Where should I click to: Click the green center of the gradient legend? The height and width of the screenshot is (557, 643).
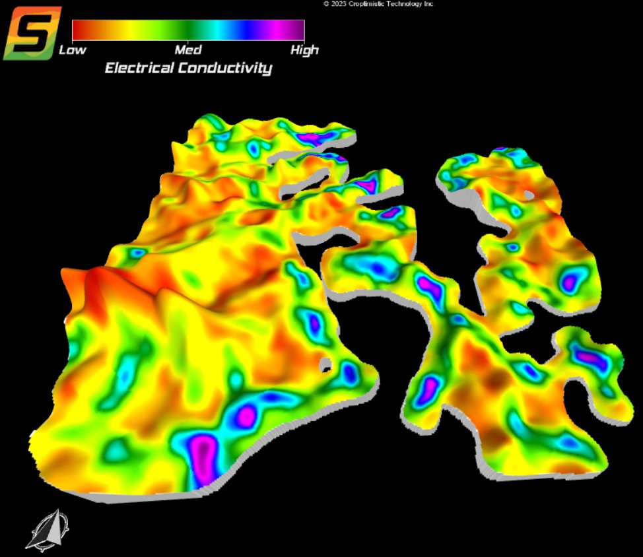coord(187,29)
